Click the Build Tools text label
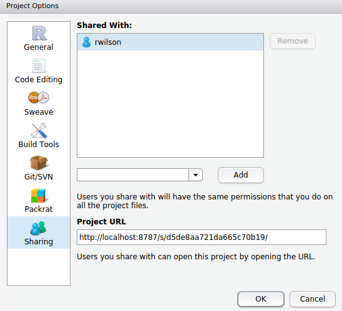 tap(39, 145)
